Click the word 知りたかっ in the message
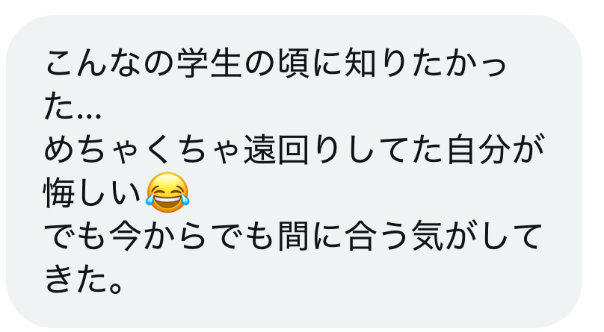604x332 pixels. tap(425, 63)
